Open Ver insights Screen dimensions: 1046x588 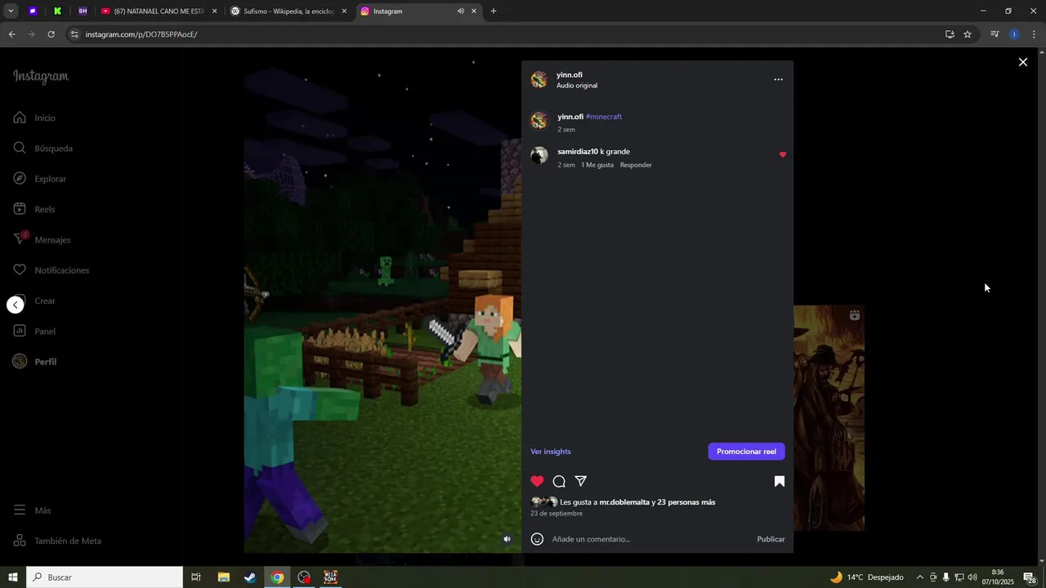pos(551,452)
